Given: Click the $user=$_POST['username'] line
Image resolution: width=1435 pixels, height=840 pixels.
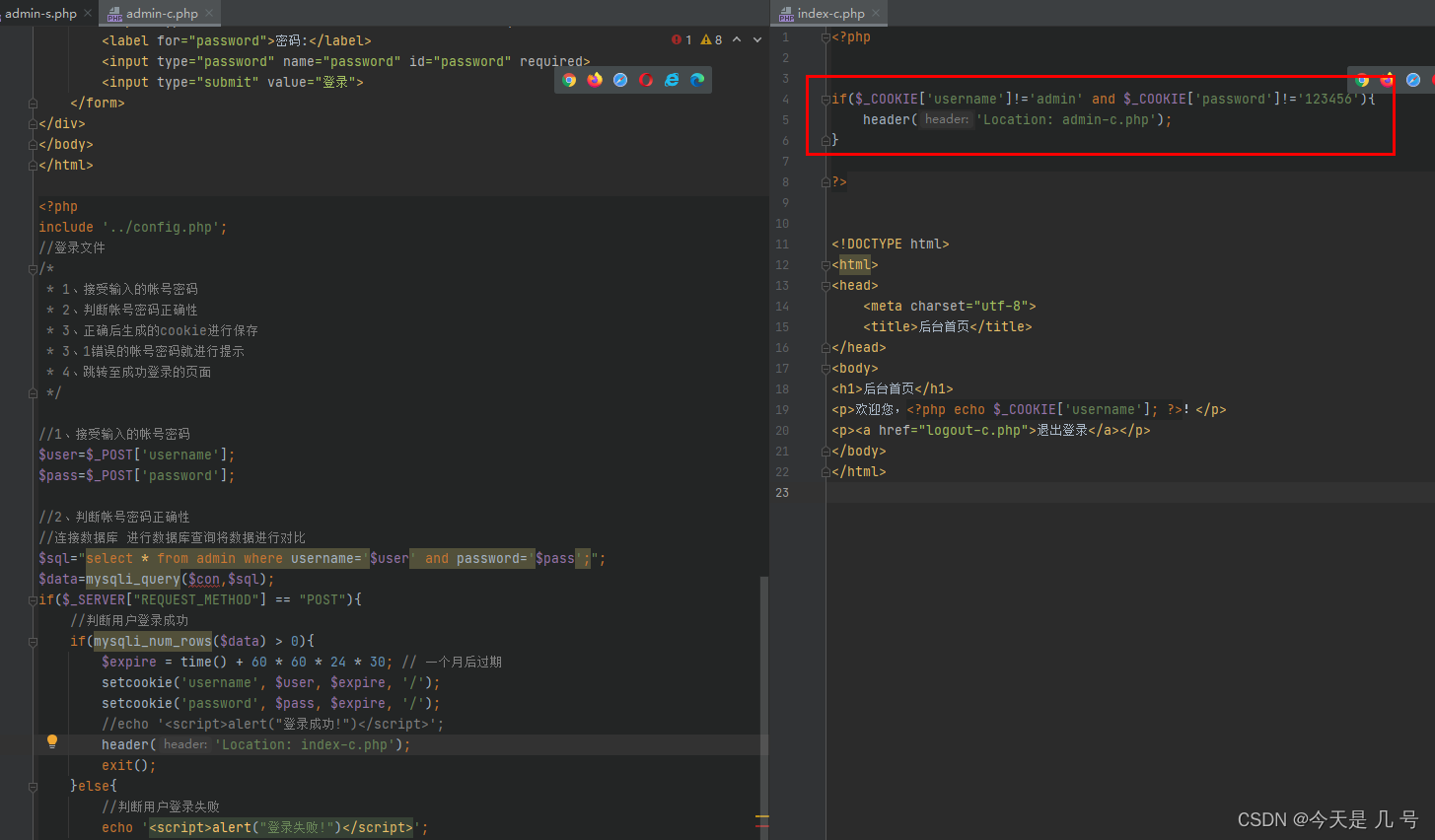Looking at the screenshot, I should tap(137, 455).
